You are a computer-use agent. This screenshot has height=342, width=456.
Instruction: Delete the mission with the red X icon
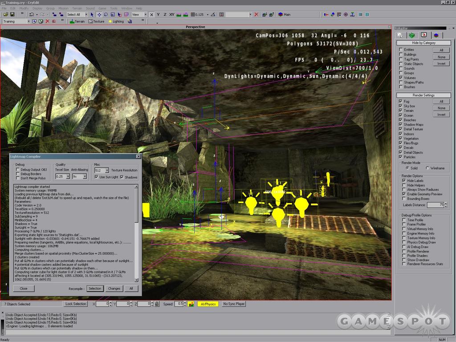pos(47,21)
